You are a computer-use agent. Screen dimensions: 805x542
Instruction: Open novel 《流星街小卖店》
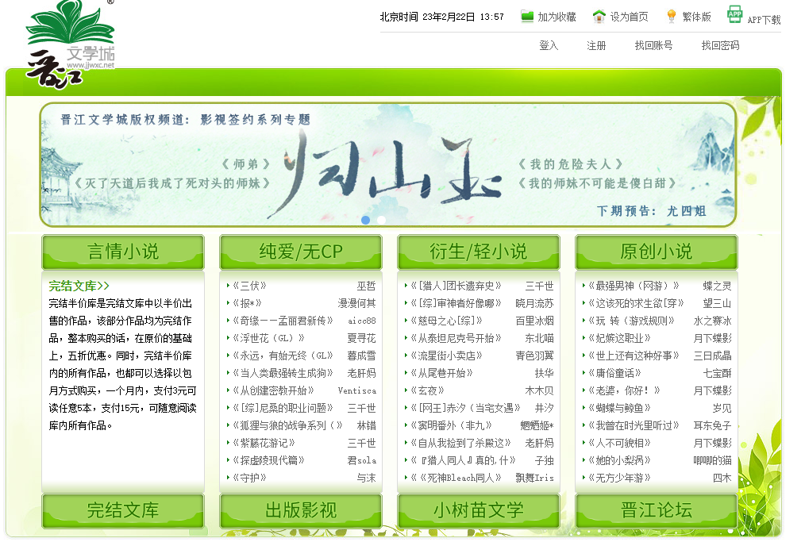[447, 356]
